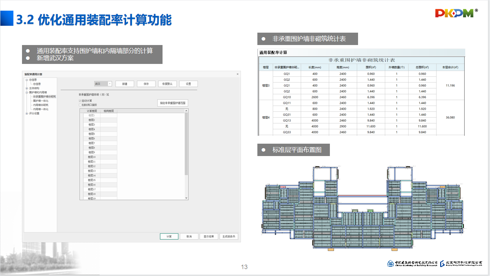Click the China Academy of Building Research logo
490x276 pixels.
412,263
